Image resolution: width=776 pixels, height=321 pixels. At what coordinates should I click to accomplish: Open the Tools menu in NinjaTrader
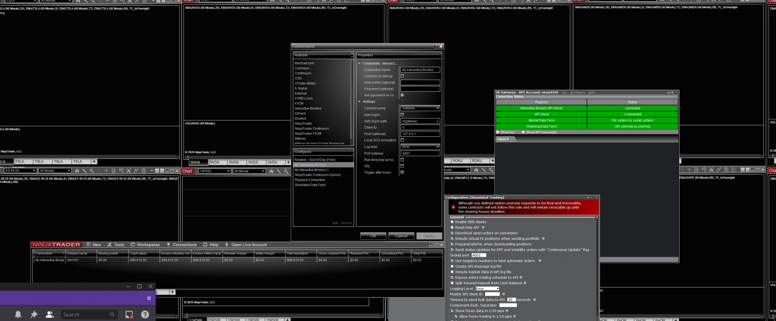tap(116, 245)
